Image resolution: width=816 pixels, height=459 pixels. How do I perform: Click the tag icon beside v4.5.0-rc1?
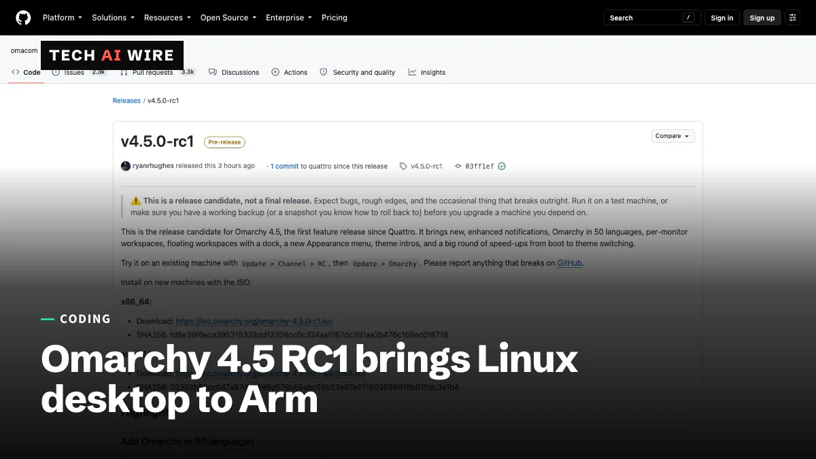pyautogui.click(x=403, y=166)
